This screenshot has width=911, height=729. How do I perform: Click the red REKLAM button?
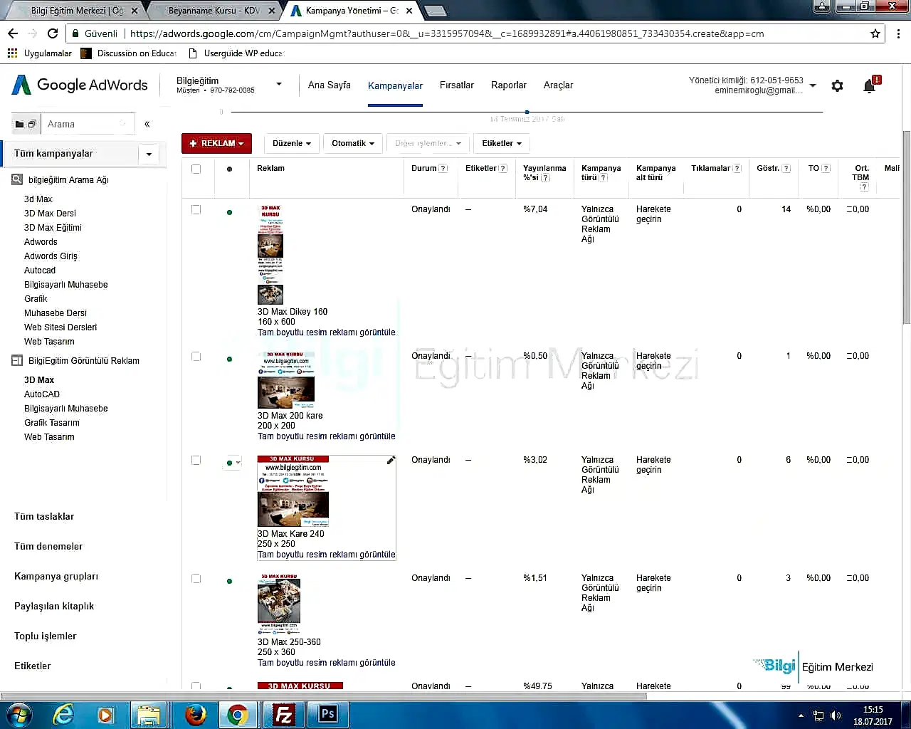click(x=216, y=143)
